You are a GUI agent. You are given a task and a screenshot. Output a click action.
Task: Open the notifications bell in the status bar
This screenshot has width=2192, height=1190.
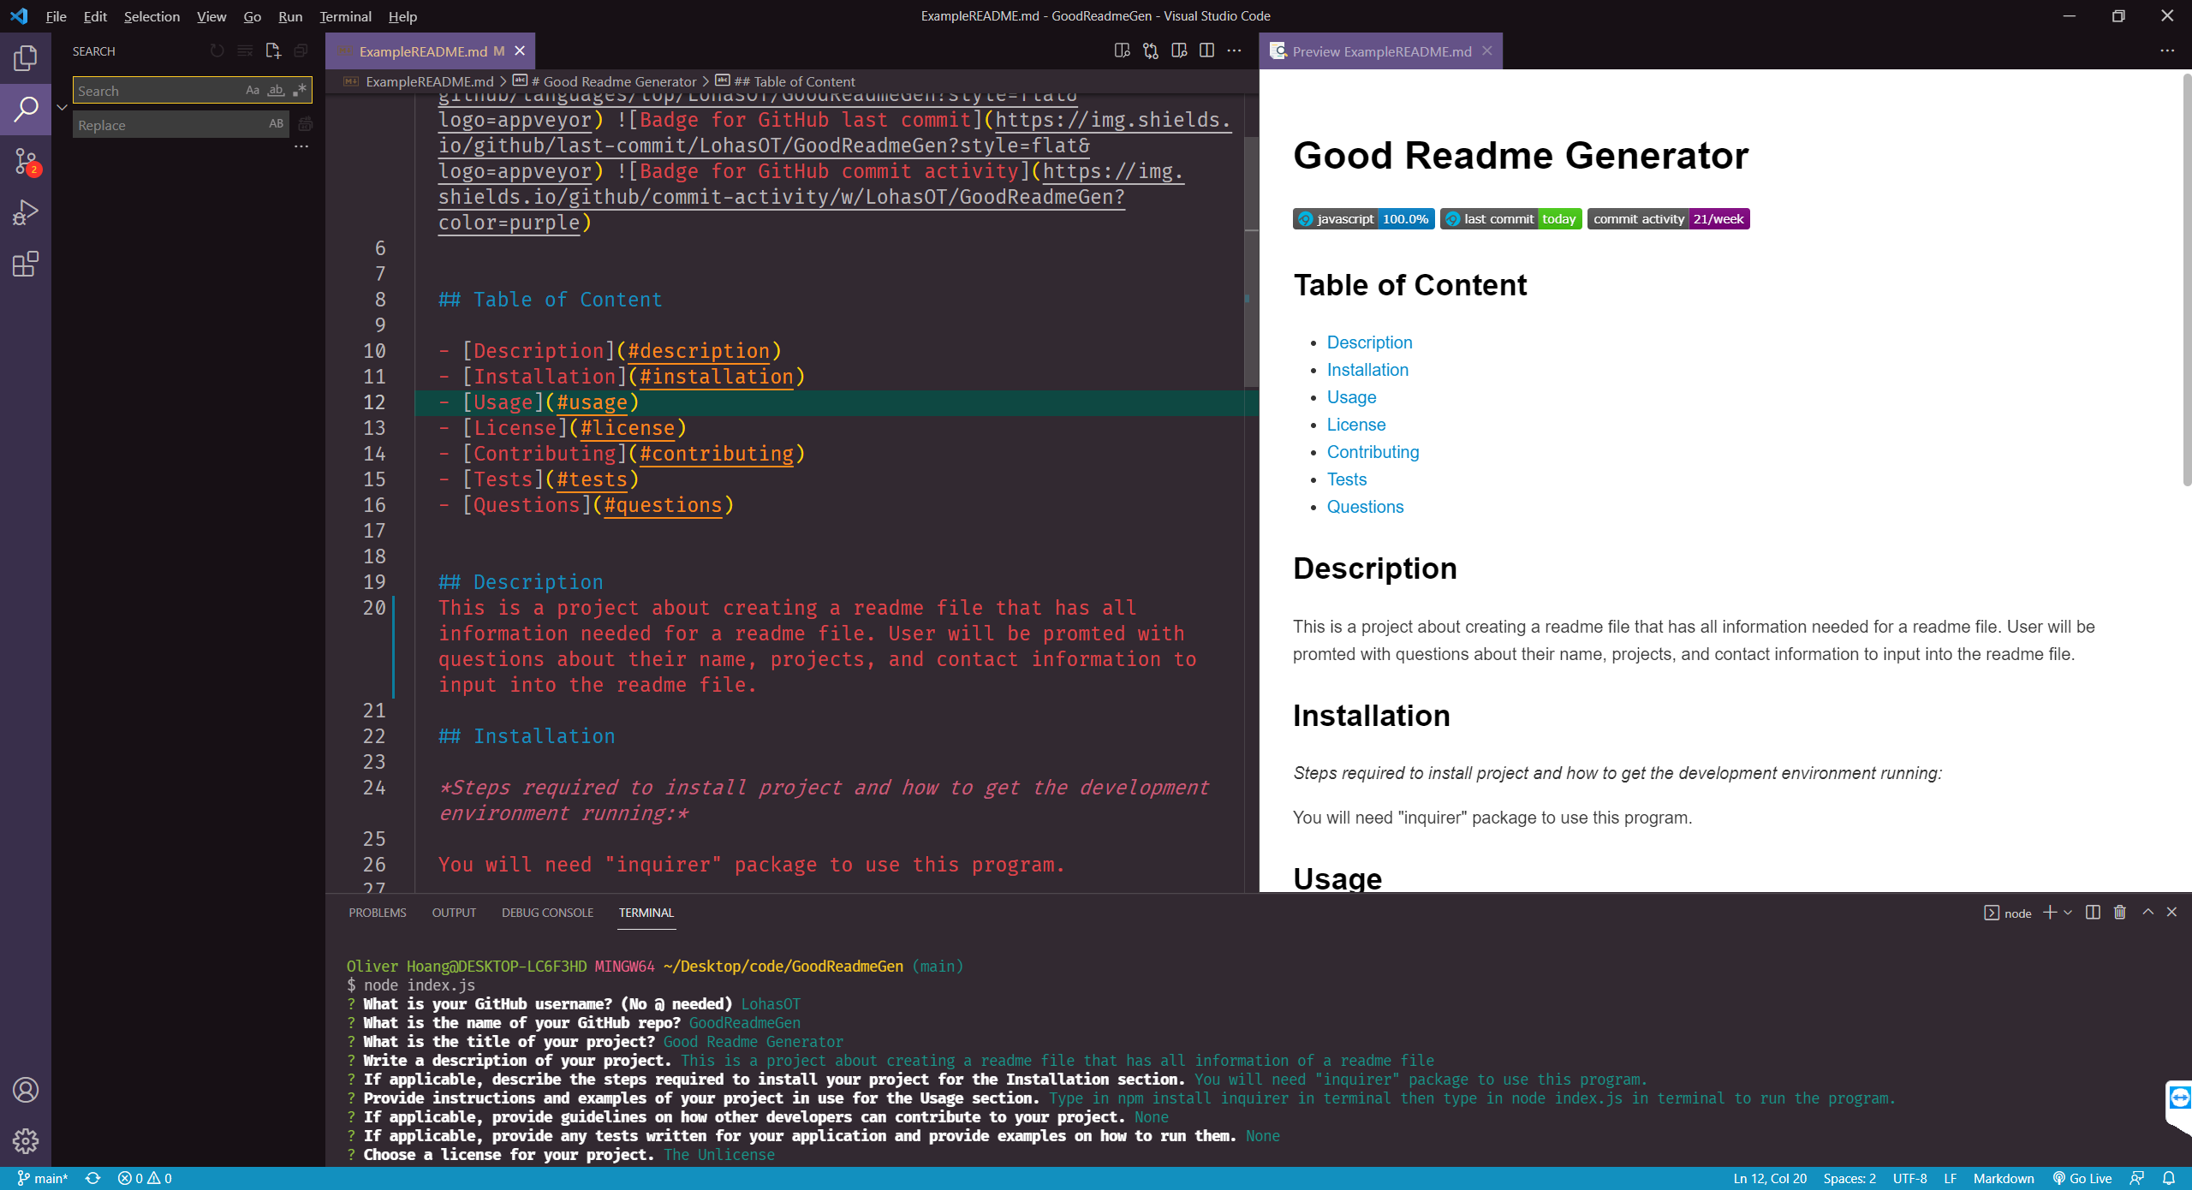click(2169, 1179)
